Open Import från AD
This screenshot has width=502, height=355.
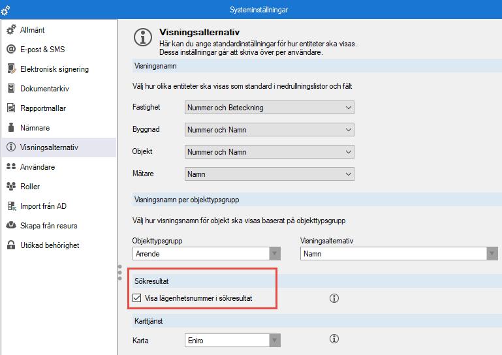(59, 206)
